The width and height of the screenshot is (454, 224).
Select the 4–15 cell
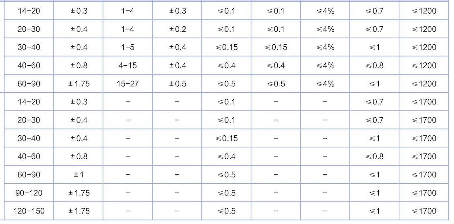click(128, 66)
